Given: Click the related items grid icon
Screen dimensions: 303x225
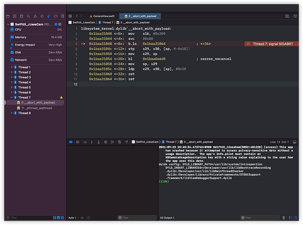Looking at the screenshot, I should pos(70,16).
